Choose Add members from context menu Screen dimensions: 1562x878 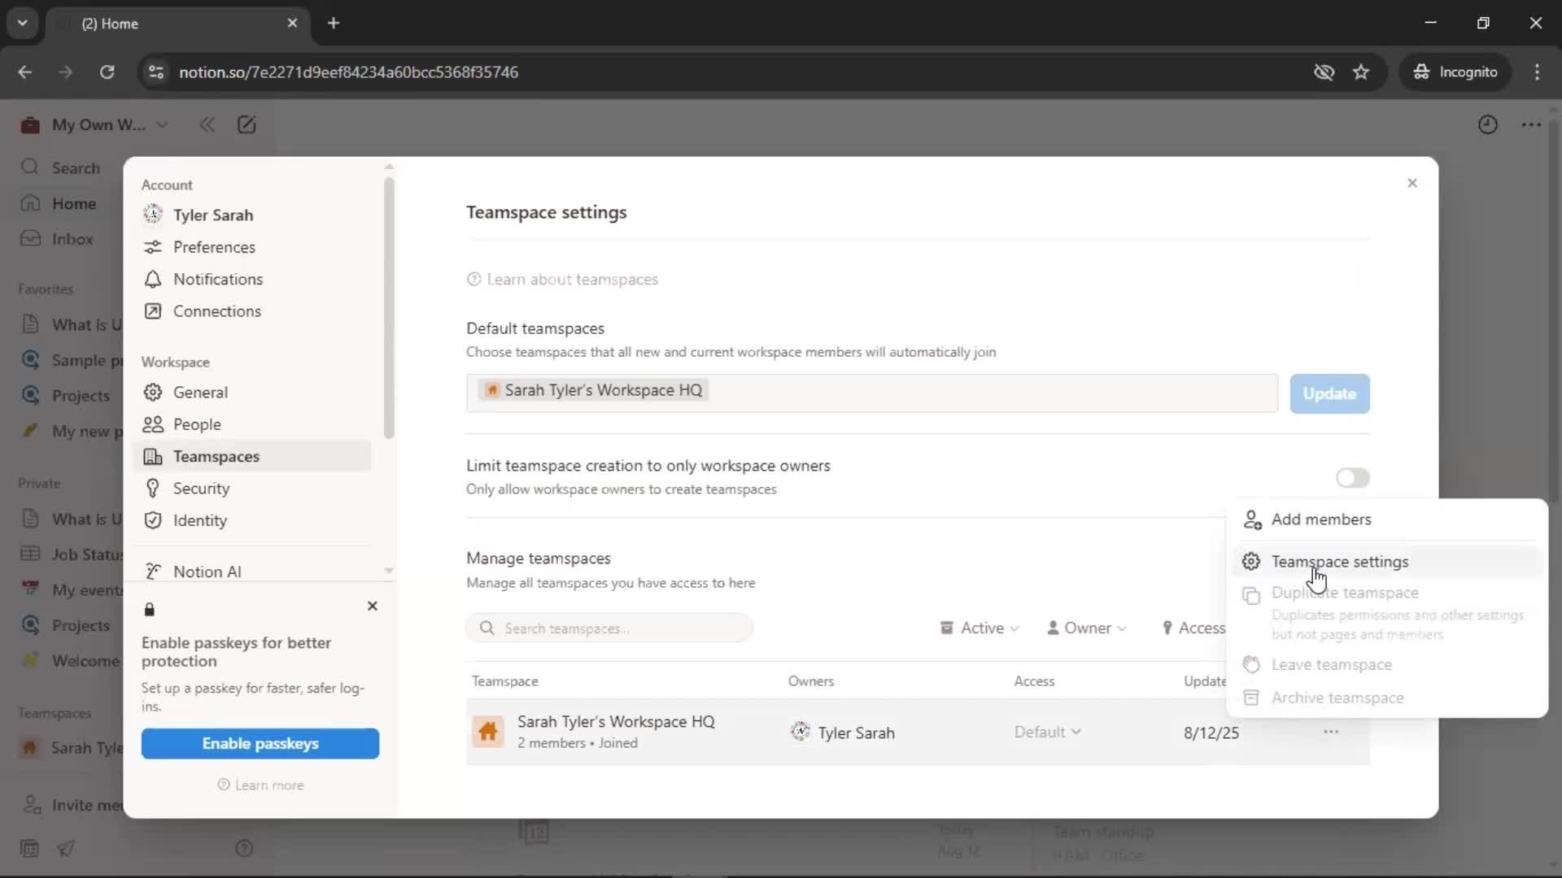[x=1387, y=519]
